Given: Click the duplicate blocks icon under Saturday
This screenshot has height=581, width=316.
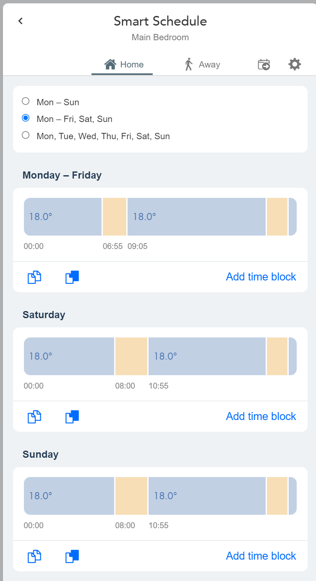Looking at the screenshot, I should point(72,417).
